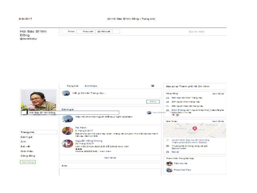Click the Bác sỹ category link
This screenshot has height=193, width=257.
pos(175,152)
